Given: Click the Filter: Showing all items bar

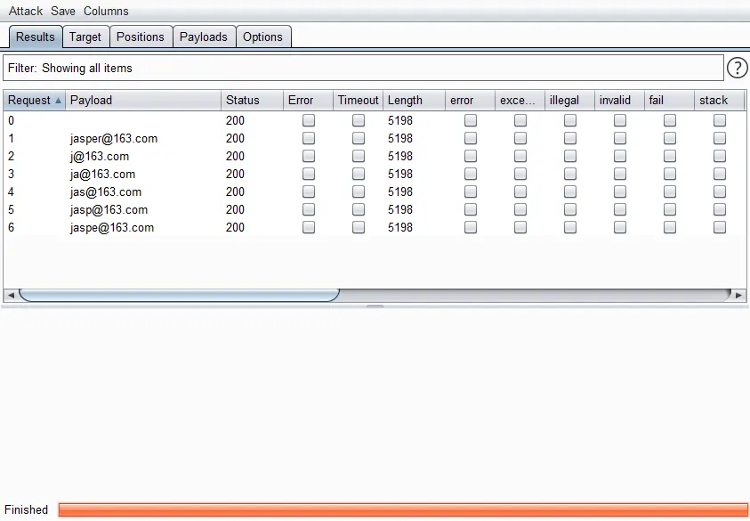Looking at the screenshot, I should 363,68.
